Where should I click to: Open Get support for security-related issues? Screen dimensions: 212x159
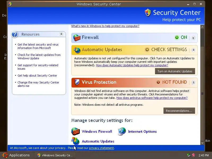38,67
